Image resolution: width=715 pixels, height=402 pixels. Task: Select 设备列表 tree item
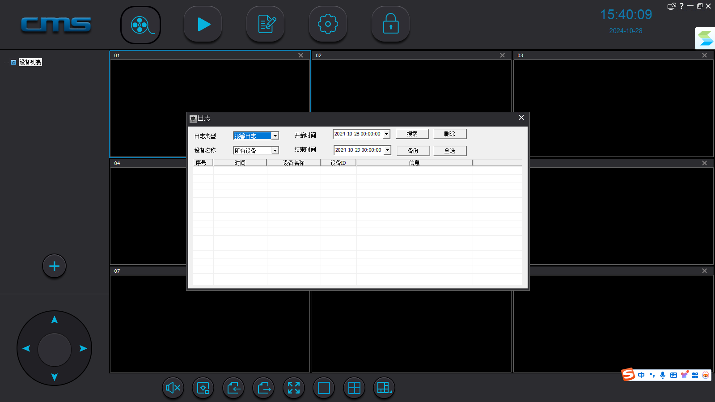pyautogui.click(x=30, y=63)
